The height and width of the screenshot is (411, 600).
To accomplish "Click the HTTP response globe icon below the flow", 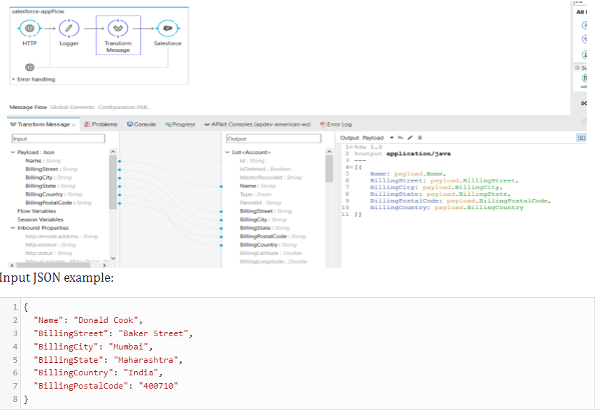I will tap(30, 67).
